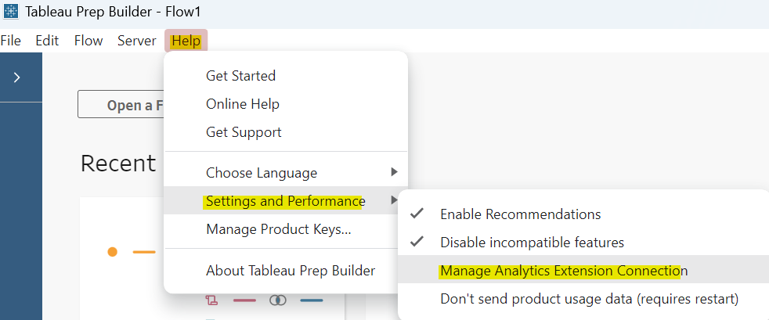The image size is (769, 320).
Task: Click the orange dot in the flow thumbnail
Action: [113, 252]
